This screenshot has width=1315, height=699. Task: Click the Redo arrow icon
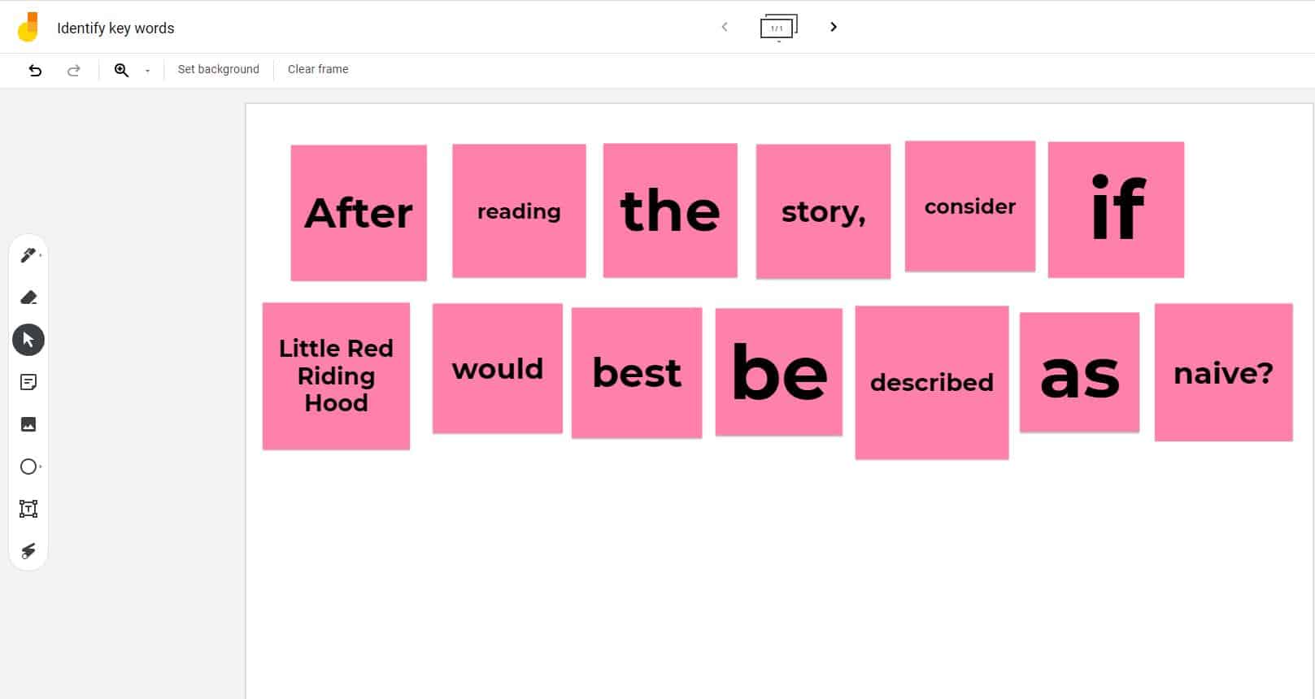click(x=74, y=70)
